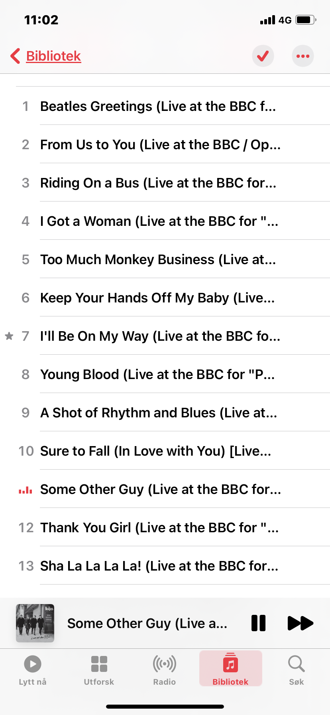Tap the star icon beside track 7

pyautogui.click(x=9, y=336)
